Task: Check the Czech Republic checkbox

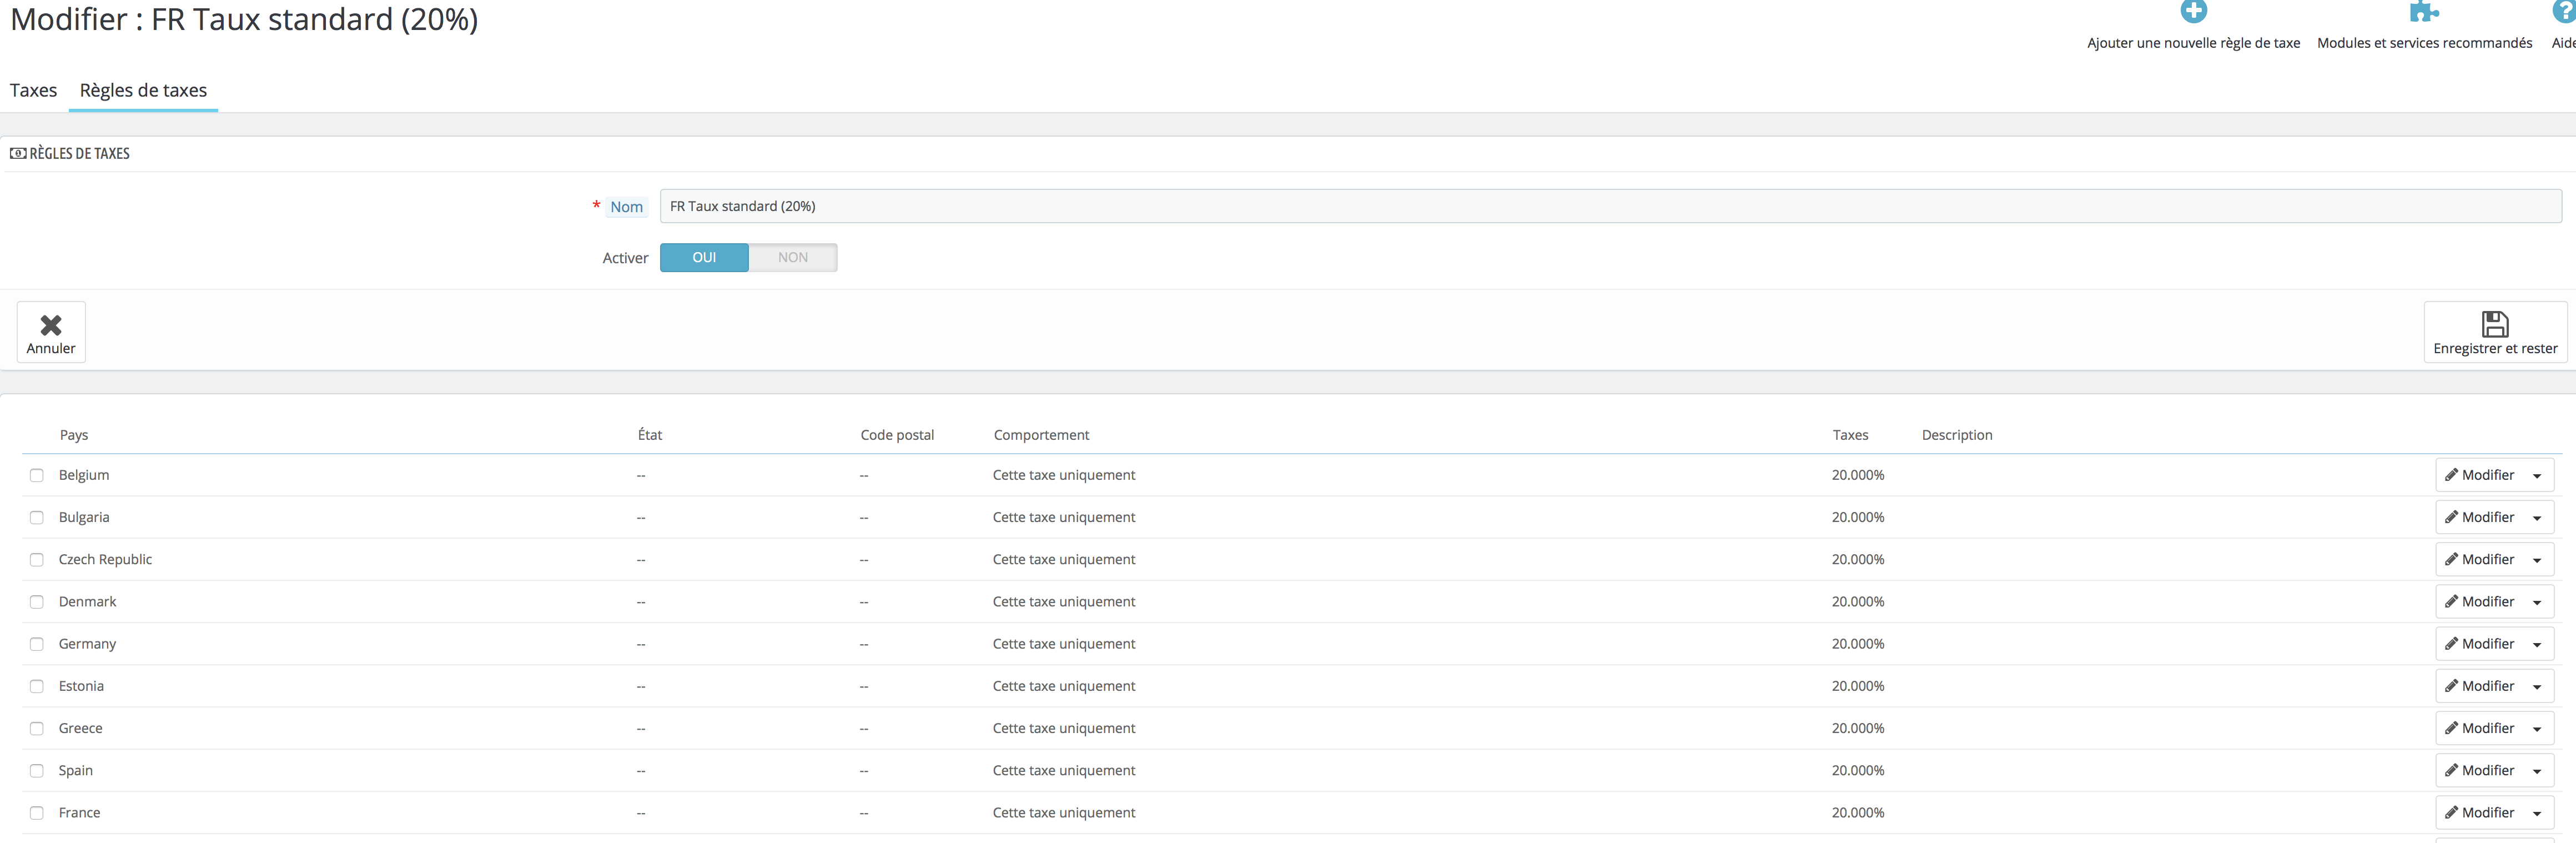Action: tap(37, 560)
